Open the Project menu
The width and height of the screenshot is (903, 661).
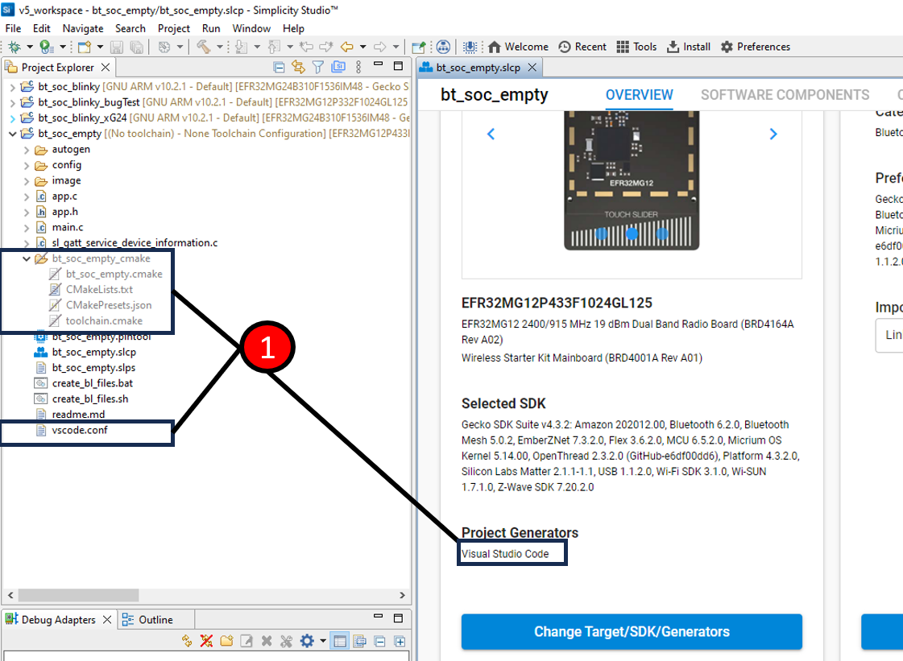click(x=174, y=28)
